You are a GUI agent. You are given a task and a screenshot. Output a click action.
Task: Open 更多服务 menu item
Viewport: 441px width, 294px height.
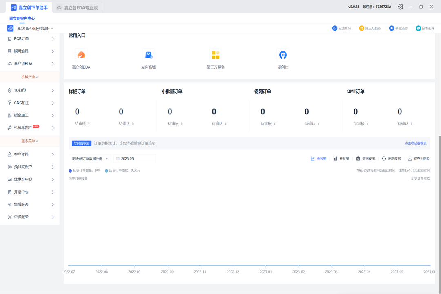click(x=30, y=217)
